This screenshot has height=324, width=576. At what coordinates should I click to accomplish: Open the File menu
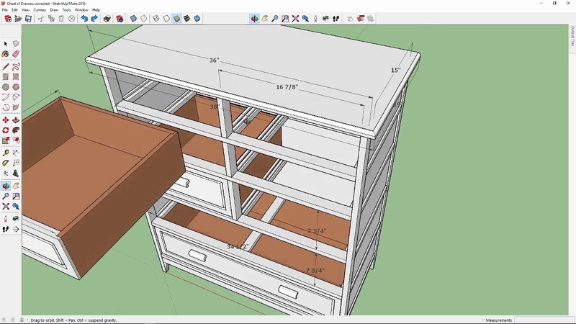pos(4,10)
